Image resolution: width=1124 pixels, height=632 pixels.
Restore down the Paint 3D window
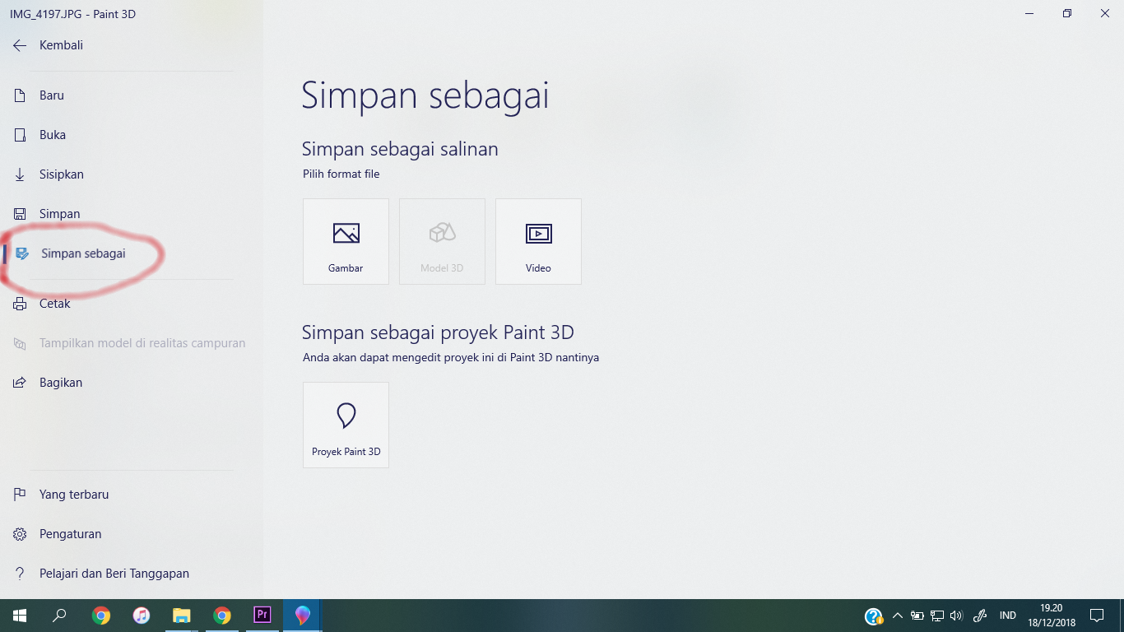(1067, 13)
